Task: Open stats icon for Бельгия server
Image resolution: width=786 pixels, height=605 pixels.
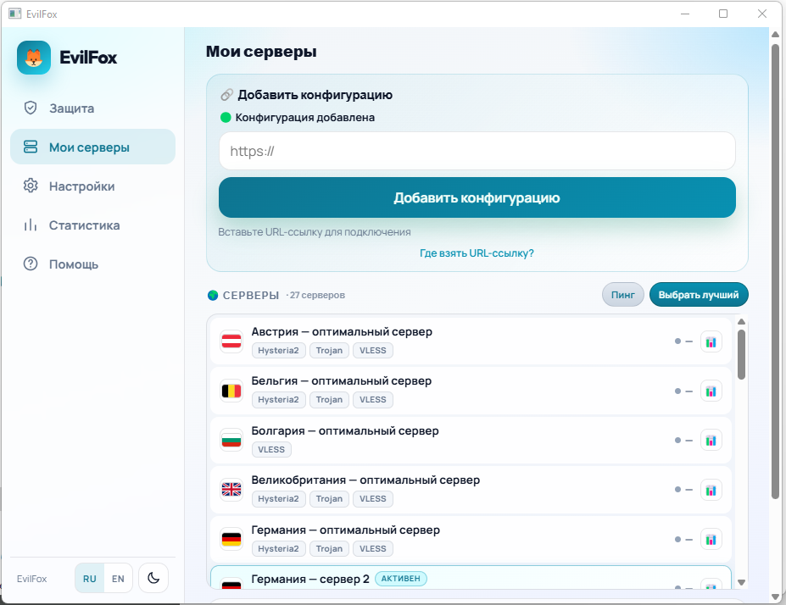Action: (711, 391)
